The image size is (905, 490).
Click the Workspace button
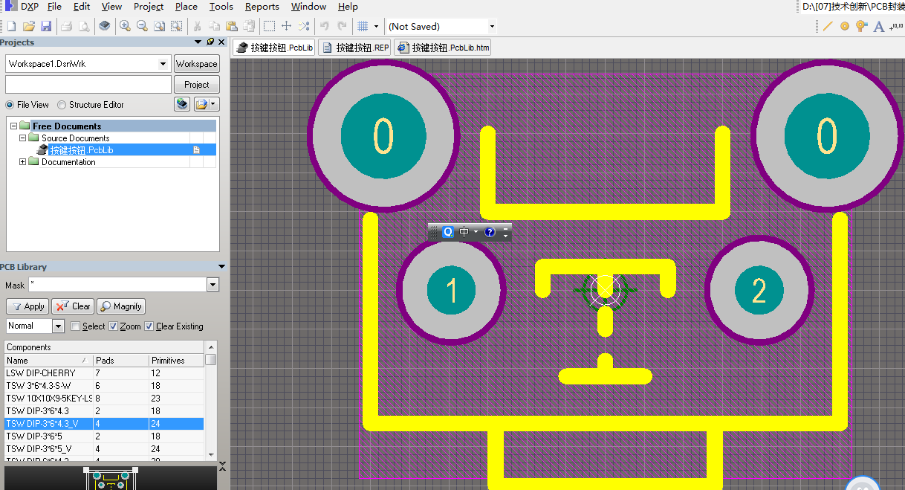197,64
